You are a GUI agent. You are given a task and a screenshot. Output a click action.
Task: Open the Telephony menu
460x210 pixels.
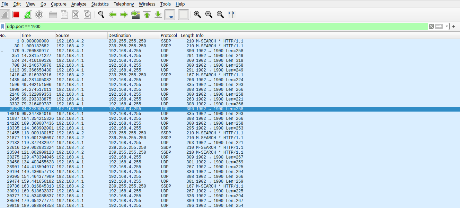tap(124, 4)
